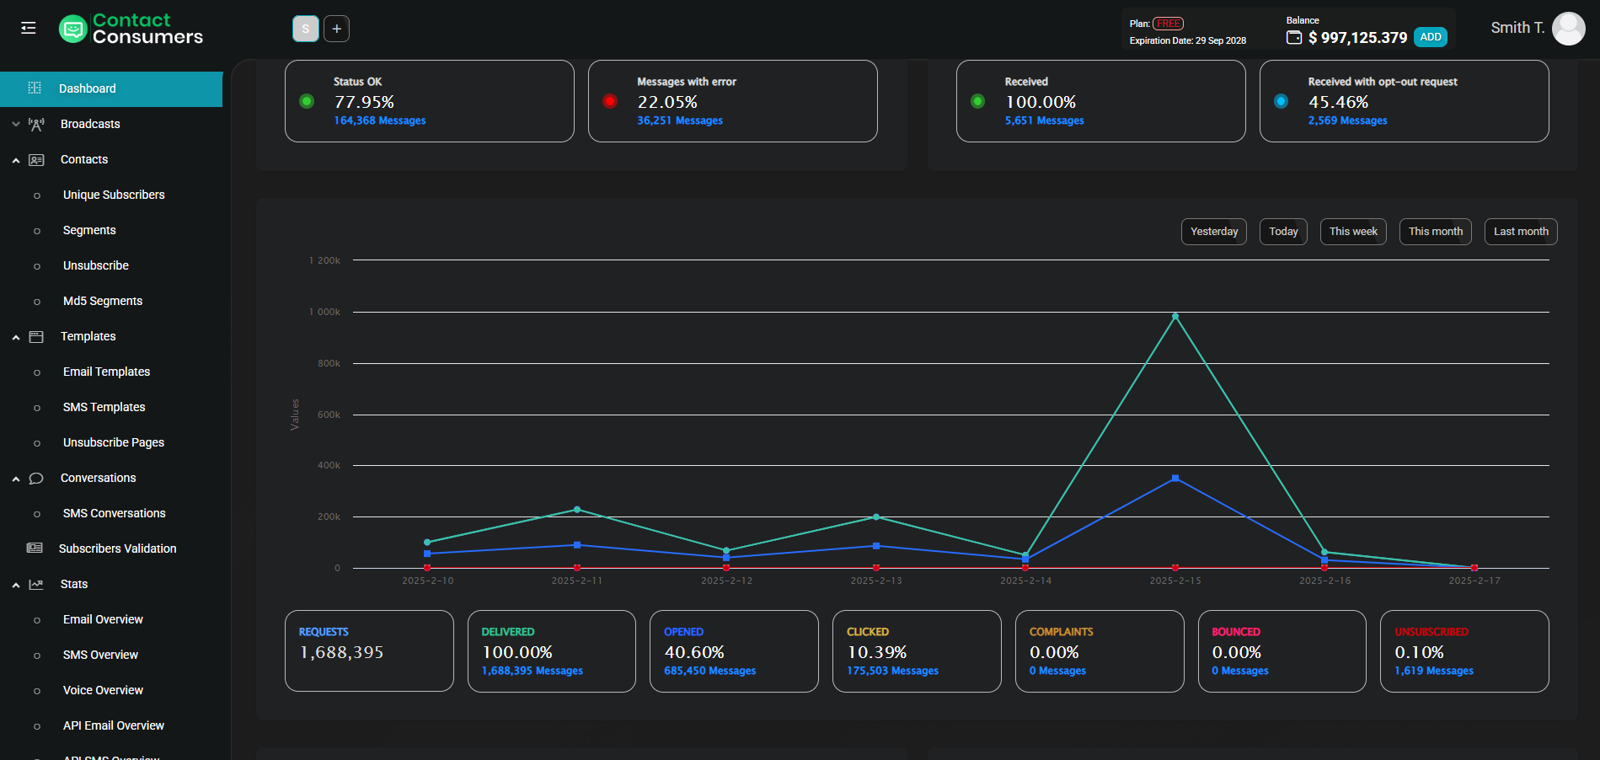This screenshot has height=760, width=1600.
Task: Click the Contacts card icon
Action: click(36, 159)
